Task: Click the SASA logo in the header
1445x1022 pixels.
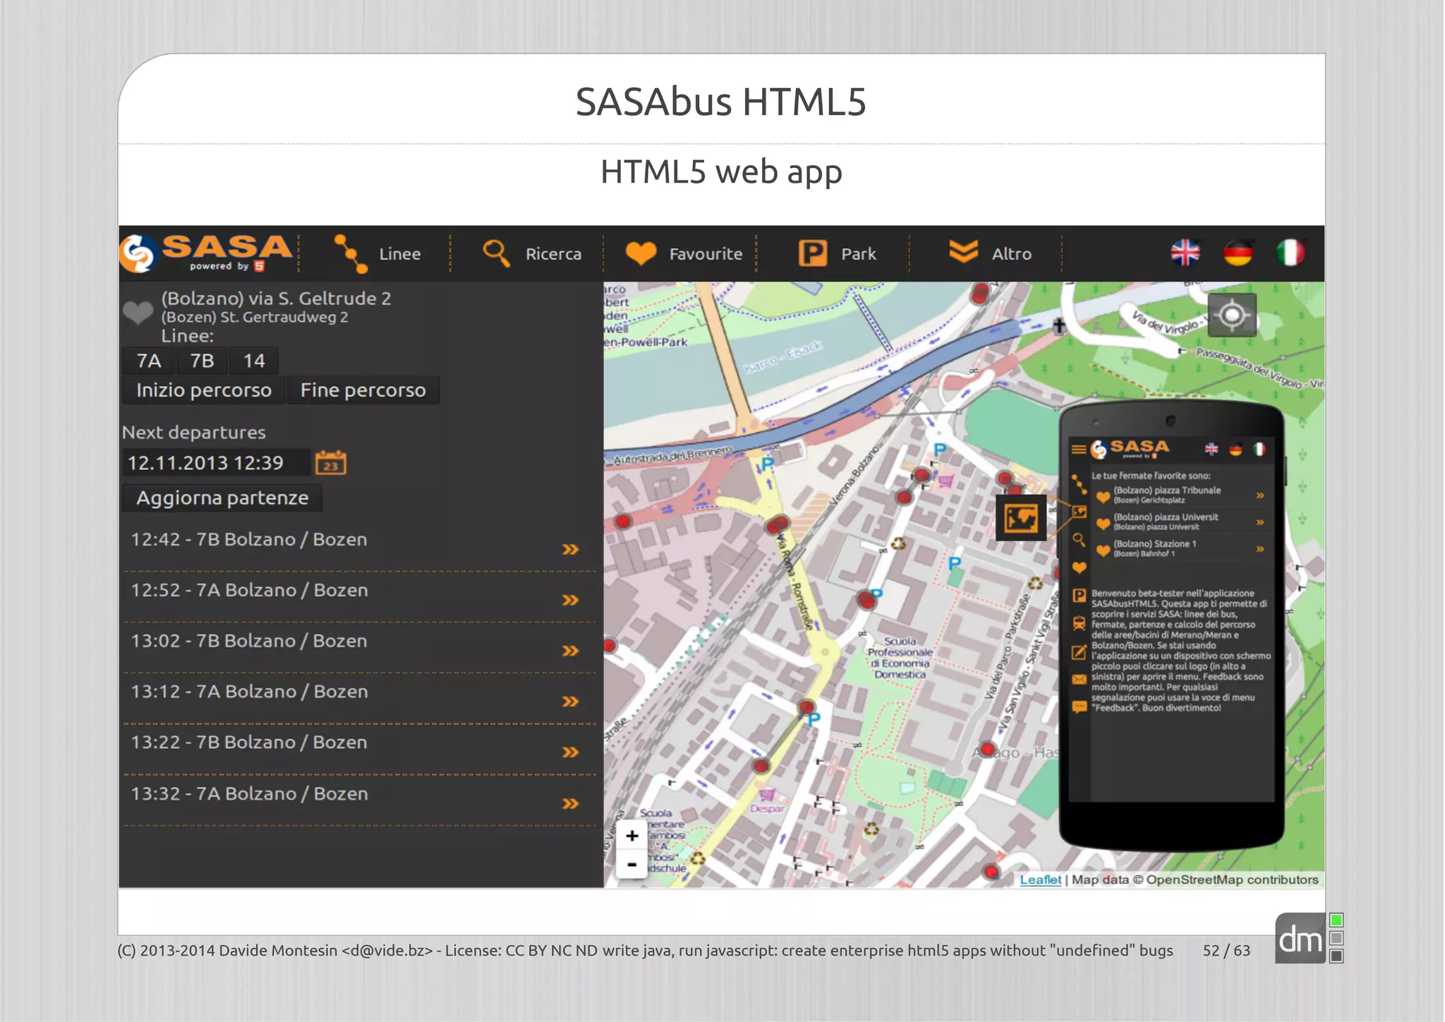Action: (x=205, y=253)
